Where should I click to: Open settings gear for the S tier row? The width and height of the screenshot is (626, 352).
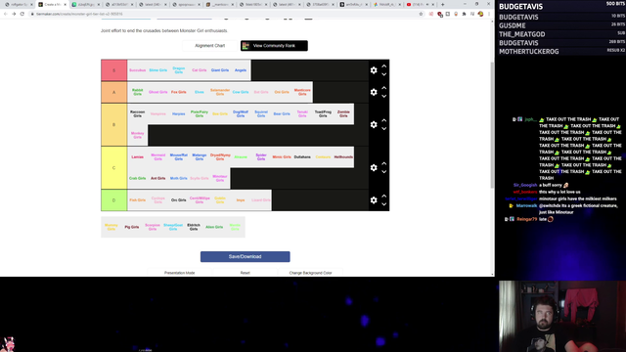pos(374,70)
